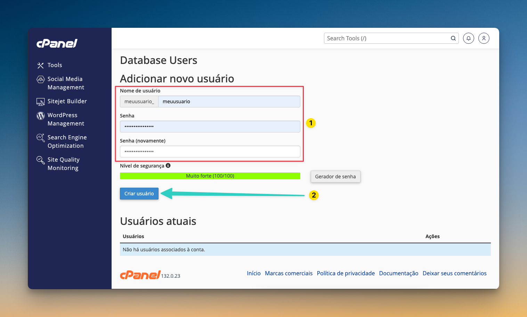The width and height of the screenshot is (527, 317).
Task: Open Social Media Management icon
Action: tap(41, 80)
